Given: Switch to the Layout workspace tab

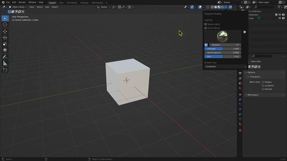Looking at the screenshot, I should 52,3.
